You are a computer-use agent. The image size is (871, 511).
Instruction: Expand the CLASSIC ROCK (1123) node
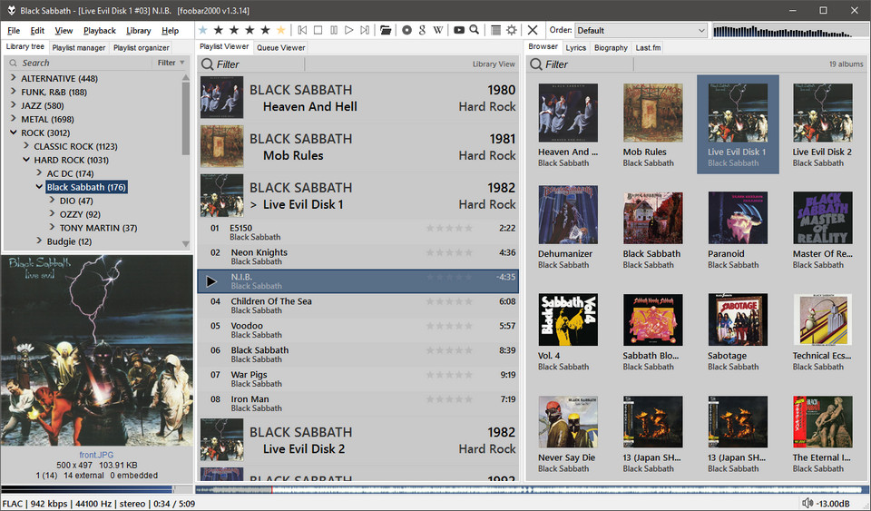26,146
